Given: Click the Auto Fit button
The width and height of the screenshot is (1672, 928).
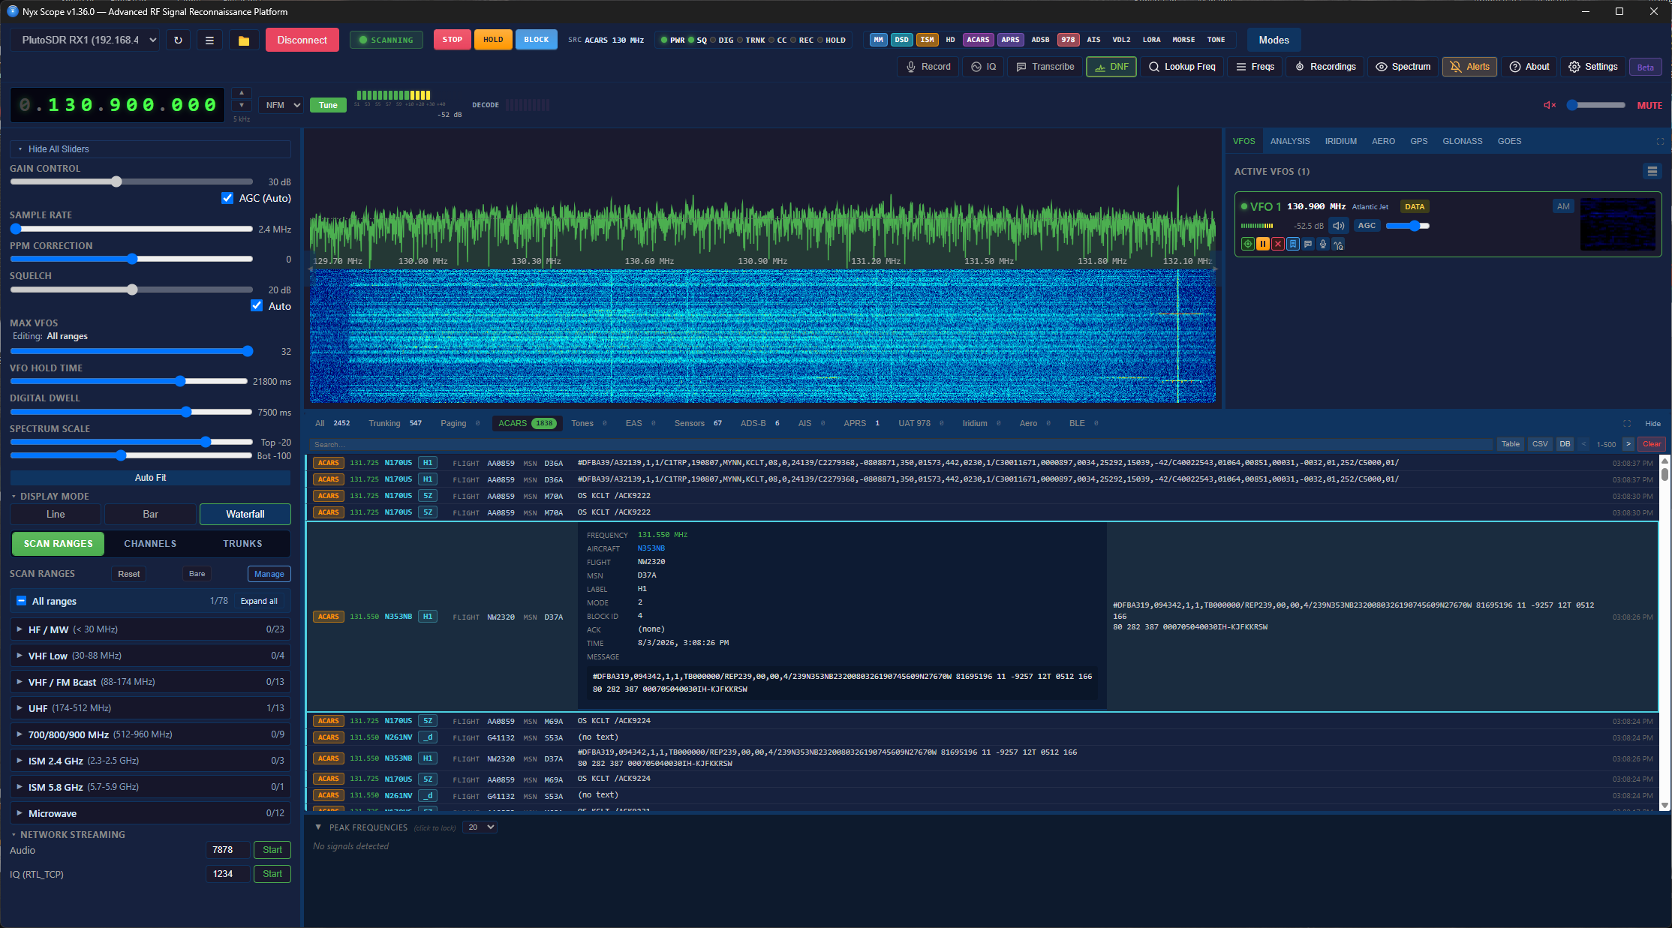Looking at the screenshot, I should coord(150,478).
